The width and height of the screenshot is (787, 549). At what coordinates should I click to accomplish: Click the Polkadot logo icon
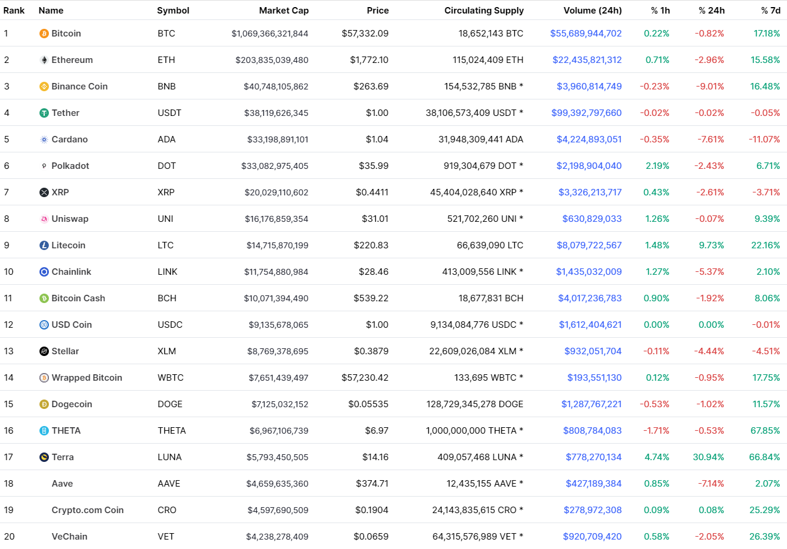click(44, 166)
